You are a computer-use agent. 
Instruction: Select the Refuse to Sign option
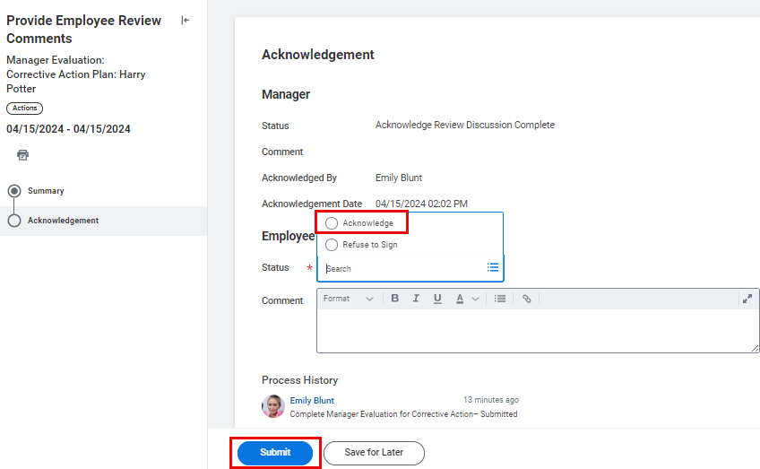pyautogui.click(x=332, y=245)
